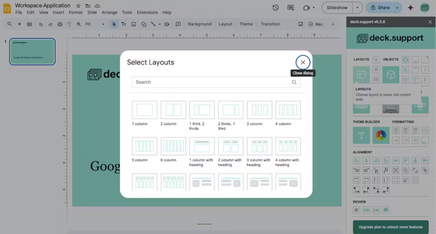Open the comments icon in header
The image size is (436, 234).
click(291, 7)
